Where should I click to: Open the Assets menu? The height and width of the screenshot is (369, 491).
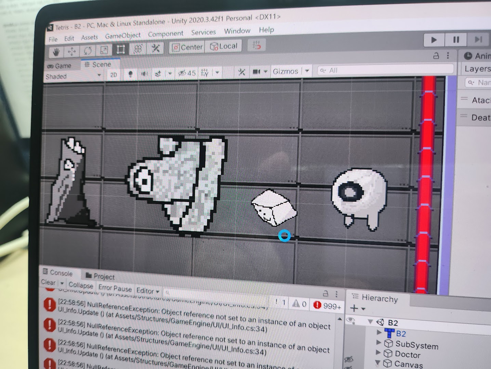90,37
